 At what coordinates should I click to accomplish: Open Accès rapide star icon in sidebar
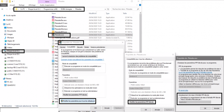click(x=4, y=16)
